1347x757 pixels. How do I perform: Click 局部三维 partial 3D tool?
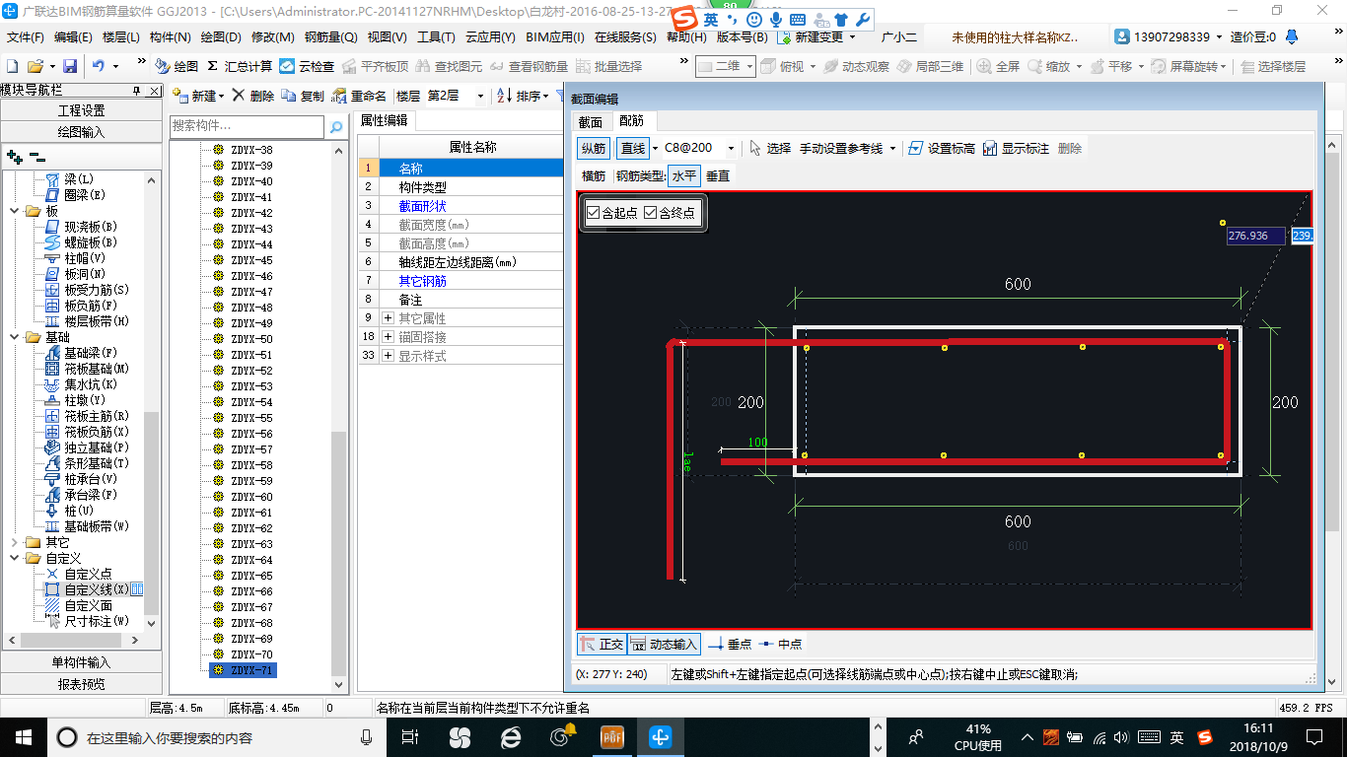[930, 66]
